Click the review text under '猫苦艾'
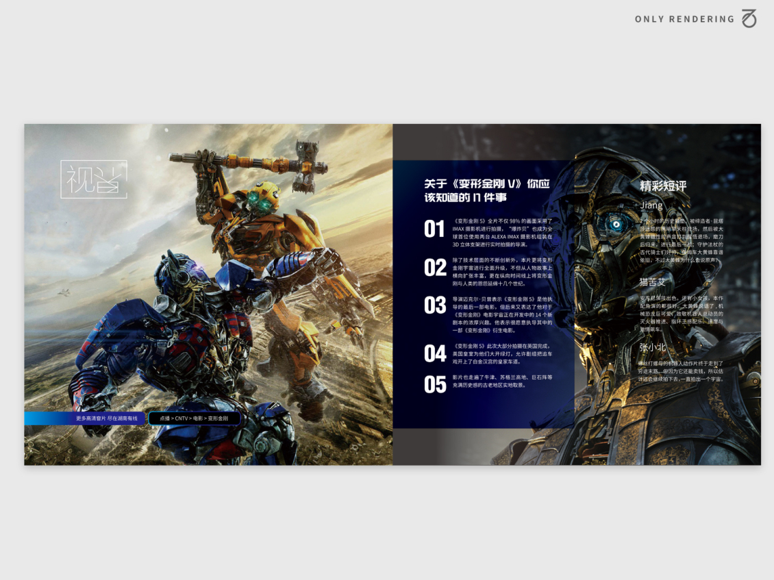774x580 pixels. pos(682,314)
